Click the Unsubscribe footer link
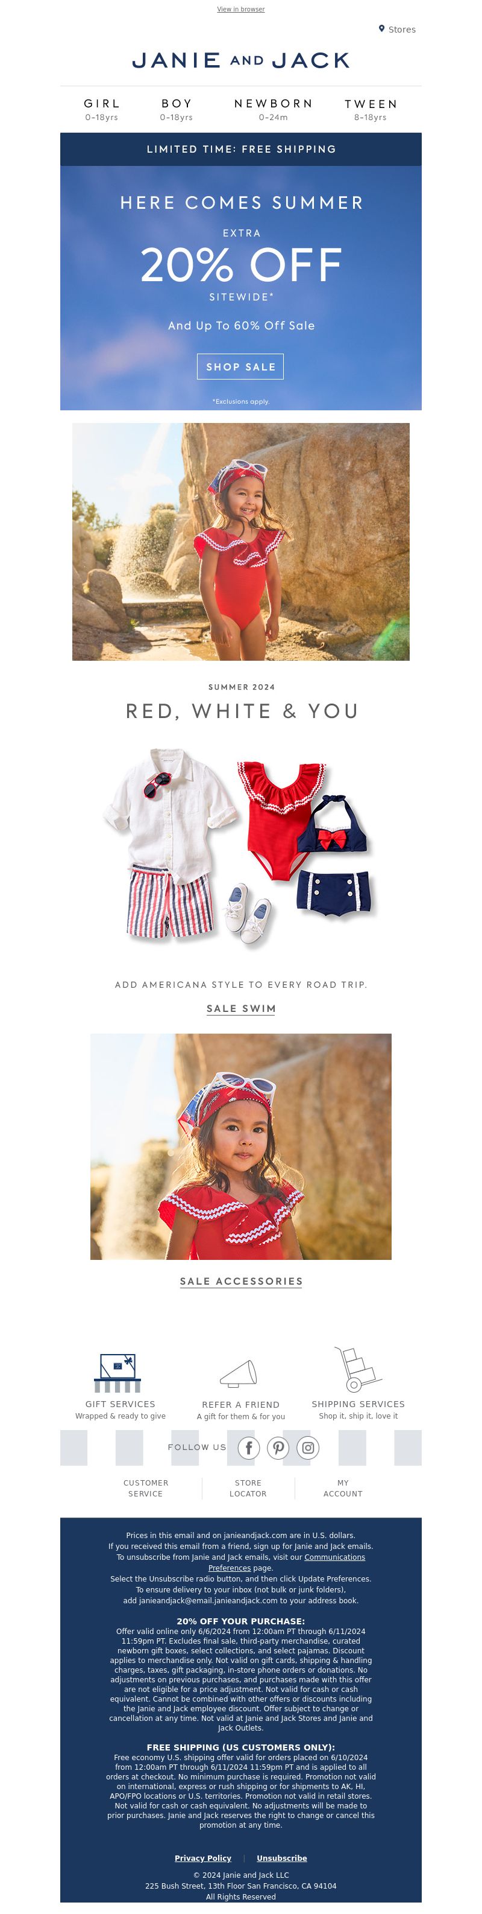Screen dimensions: 482x1914 (x=282, y=1857)
